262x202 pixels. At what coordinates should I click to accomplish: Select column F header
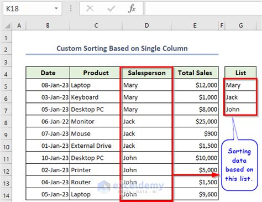pos(222,25)
